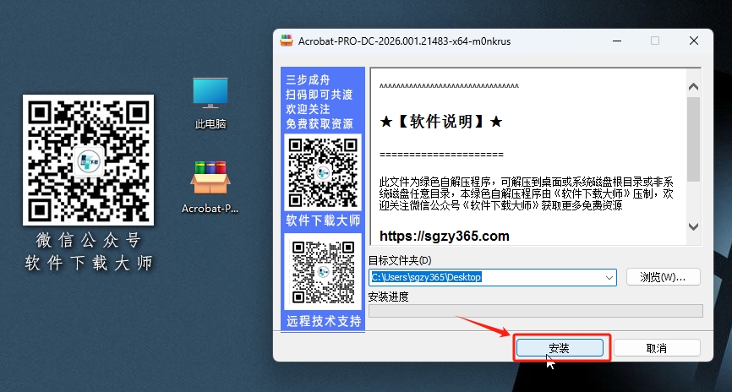Click the description pane scrollbar thumb
Screen dimensions: 732x392
[x=693, y=139]
